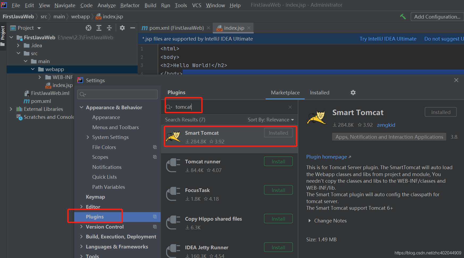Click the copy icon beside Plugins
Image resolution: width=464 pixels, height=258 pixels.
coord(155,217)
